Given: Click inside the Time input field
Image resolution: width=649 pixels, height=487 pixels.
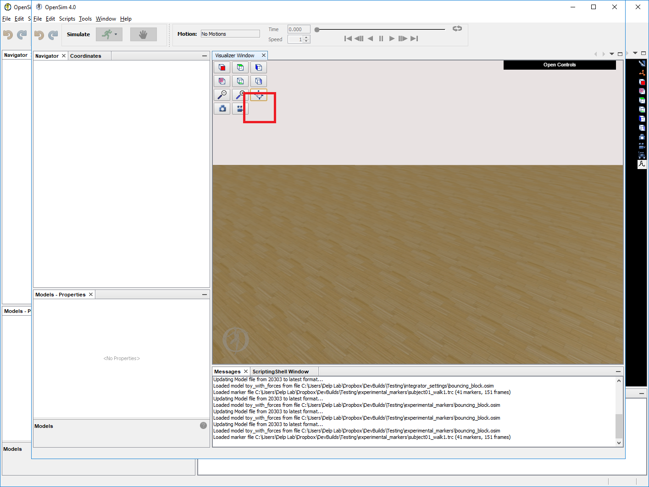Looking at the screenshot, I should [299, 29].
